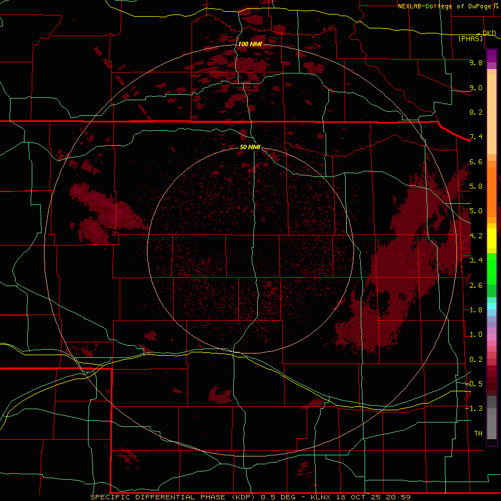The width and height of the screenshot is (501, 501).
Task: Click the 7.4 scale value
Action: (476, 137)
